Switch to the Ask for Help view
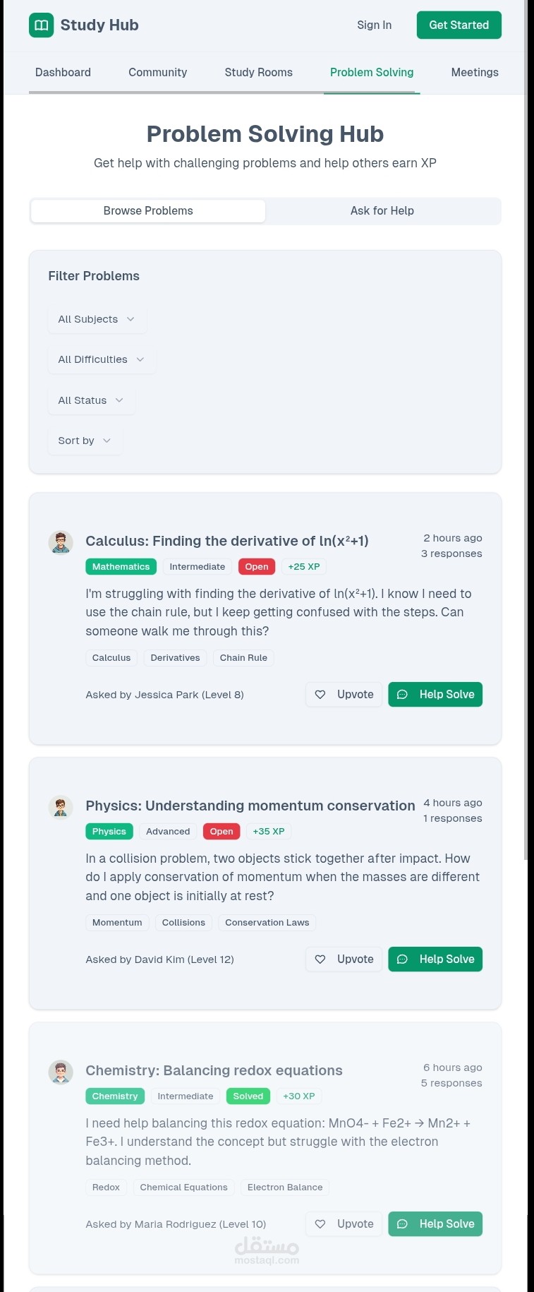The height and width of the screenshot is (1292, 534). point(382,211)
